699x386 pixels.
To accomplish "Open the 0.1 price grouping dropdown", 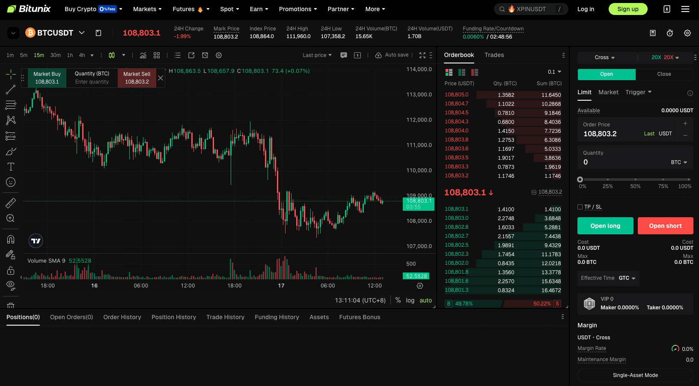I will [554, 72].
